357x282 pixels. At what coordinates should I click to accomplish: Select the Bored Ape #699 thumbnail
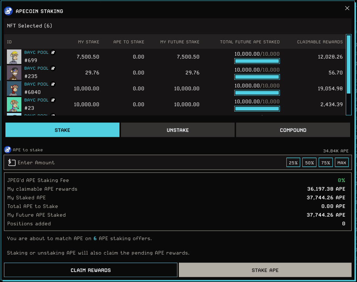[x=14, y=57]
